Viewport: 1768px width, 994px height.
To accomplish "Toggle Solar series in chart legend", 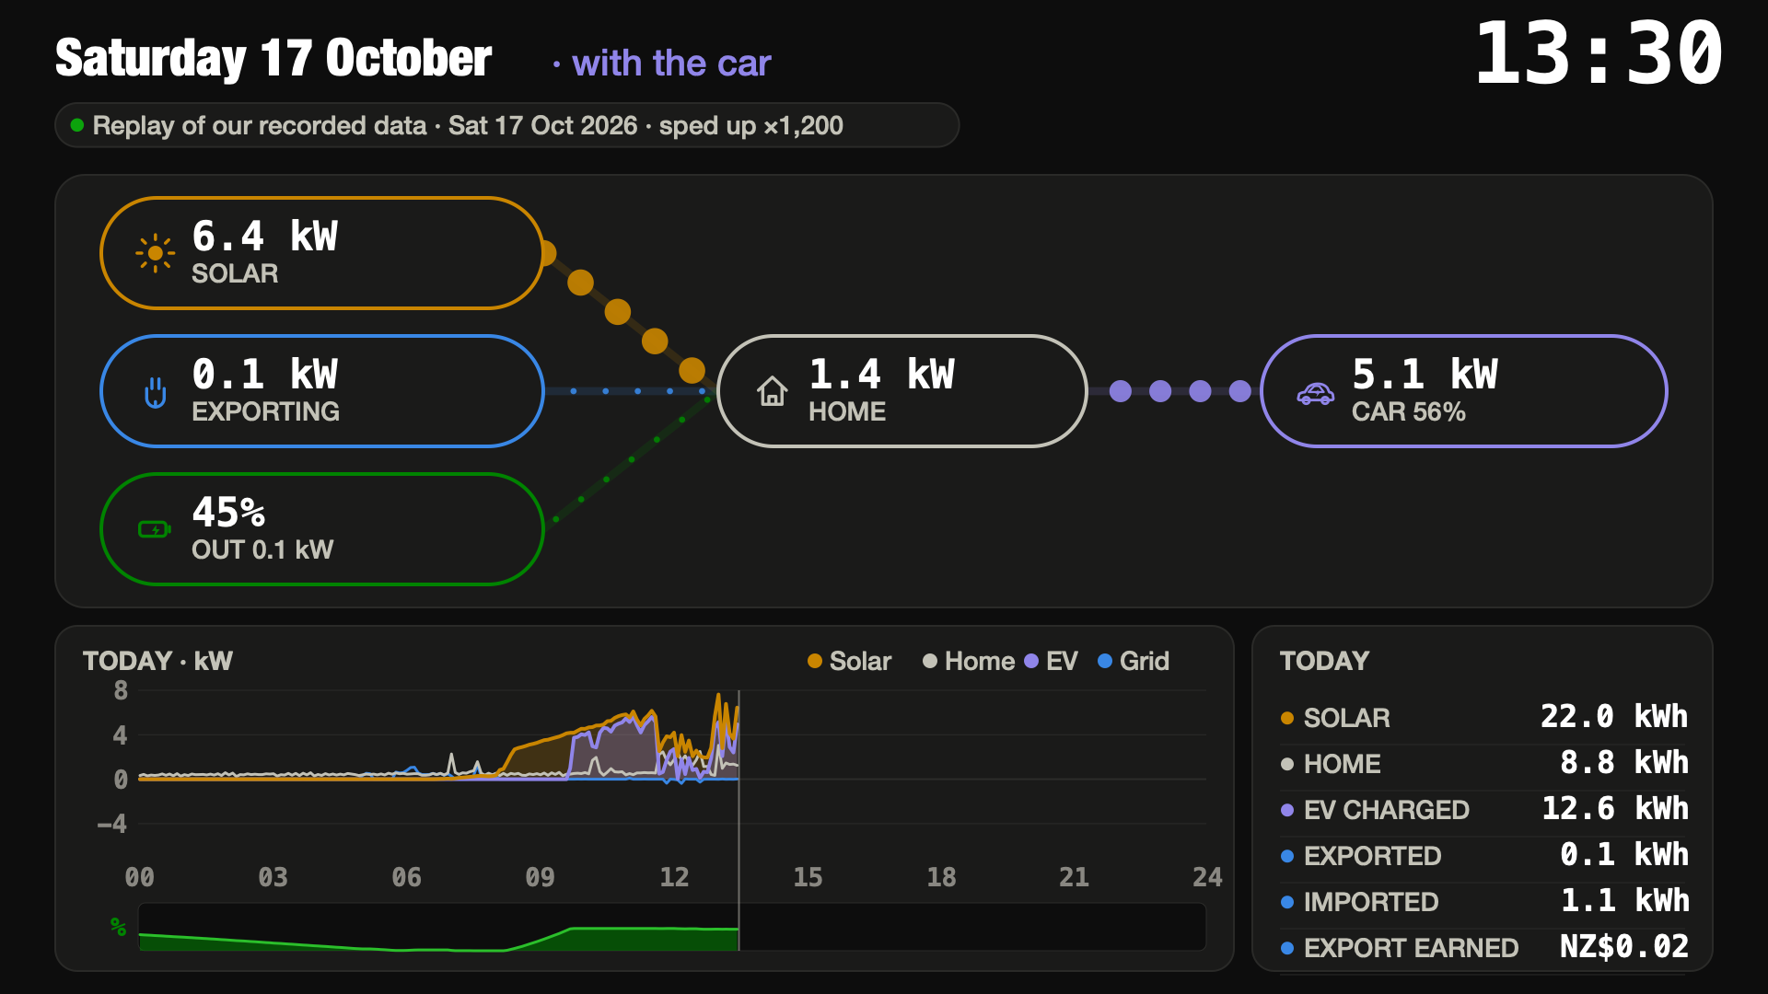I will click(849, 661).
